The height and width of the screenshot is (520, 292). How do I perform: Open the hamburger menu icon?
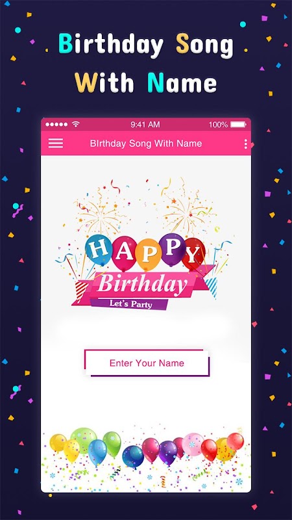coord(56,143)
